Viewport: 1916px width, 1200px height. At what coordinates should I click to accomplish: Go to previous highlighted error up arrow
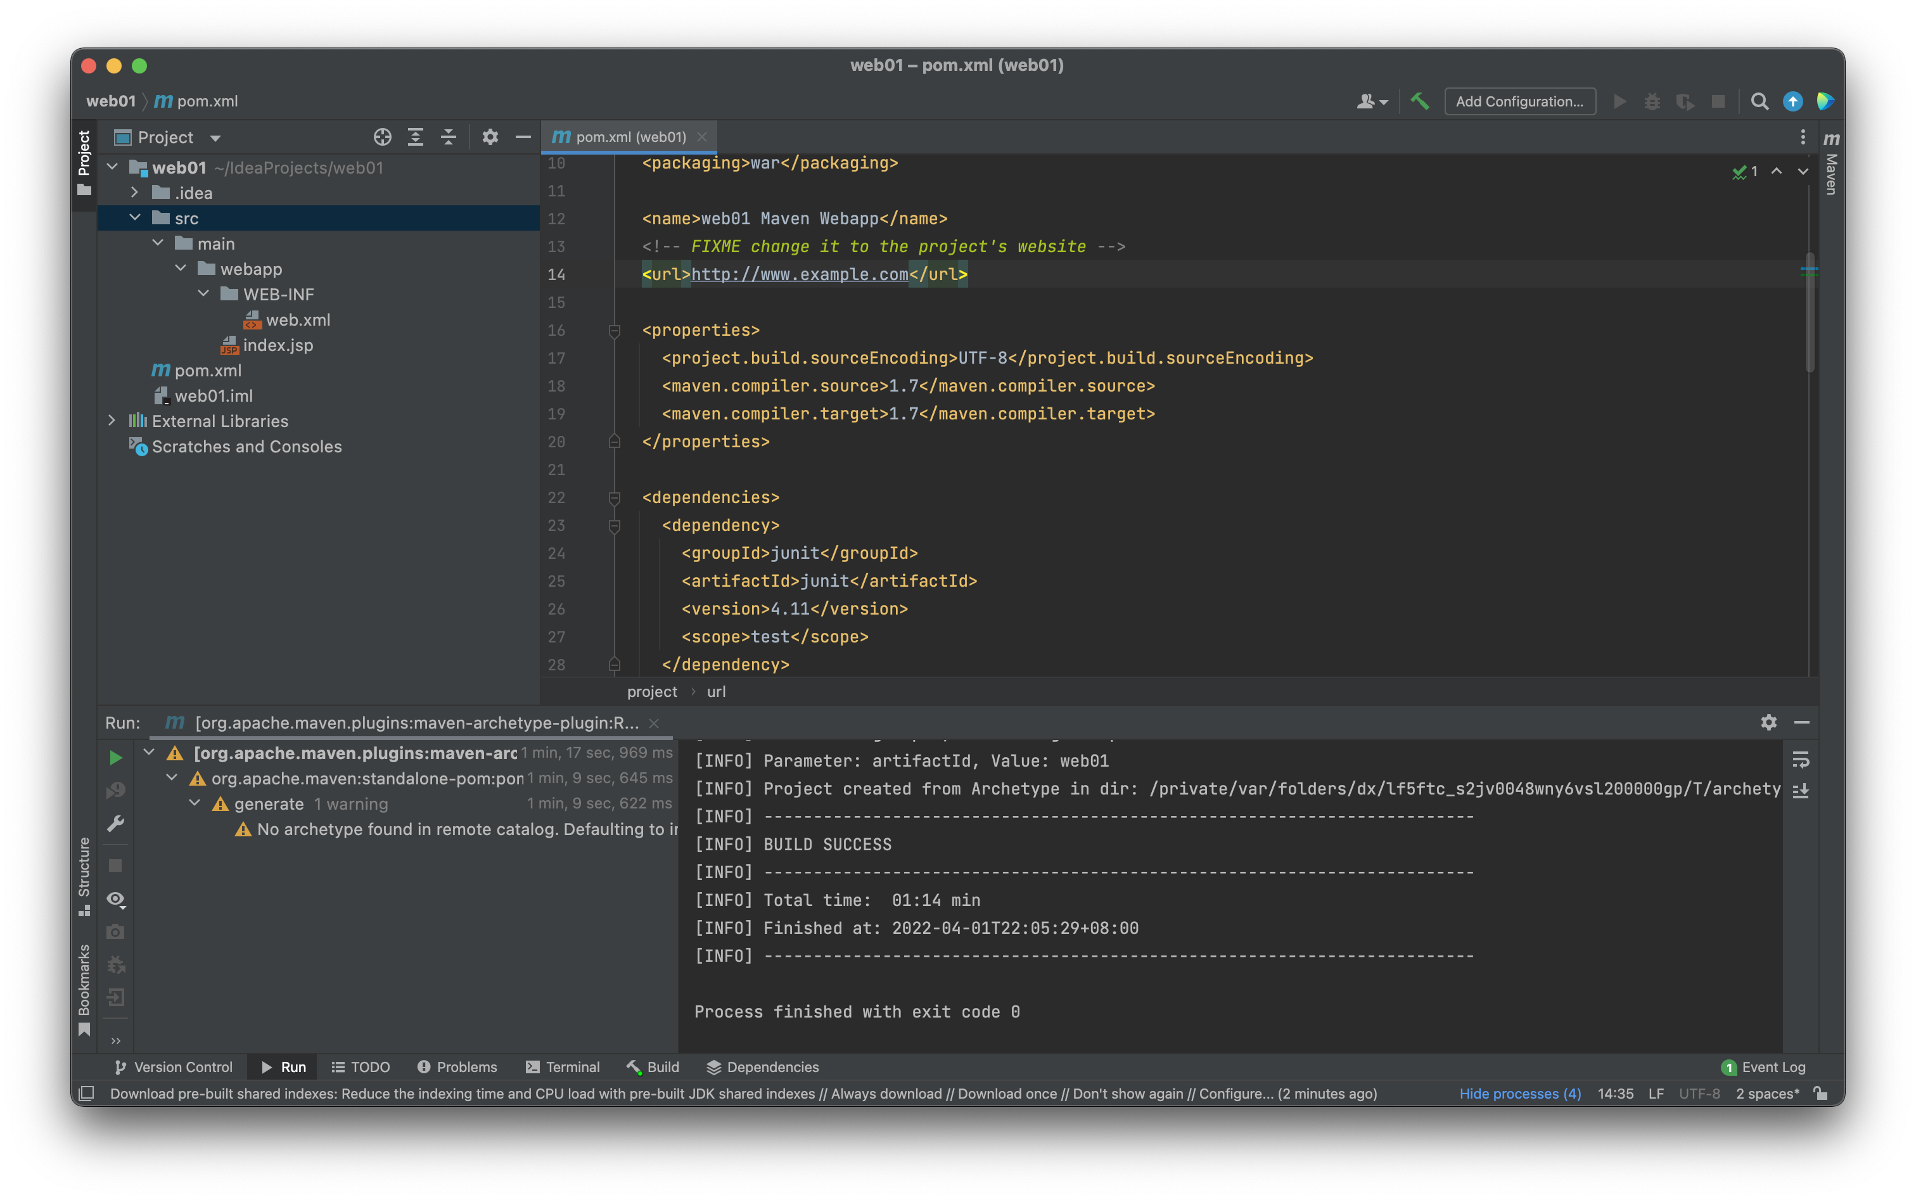click(x=1777, y=172)
